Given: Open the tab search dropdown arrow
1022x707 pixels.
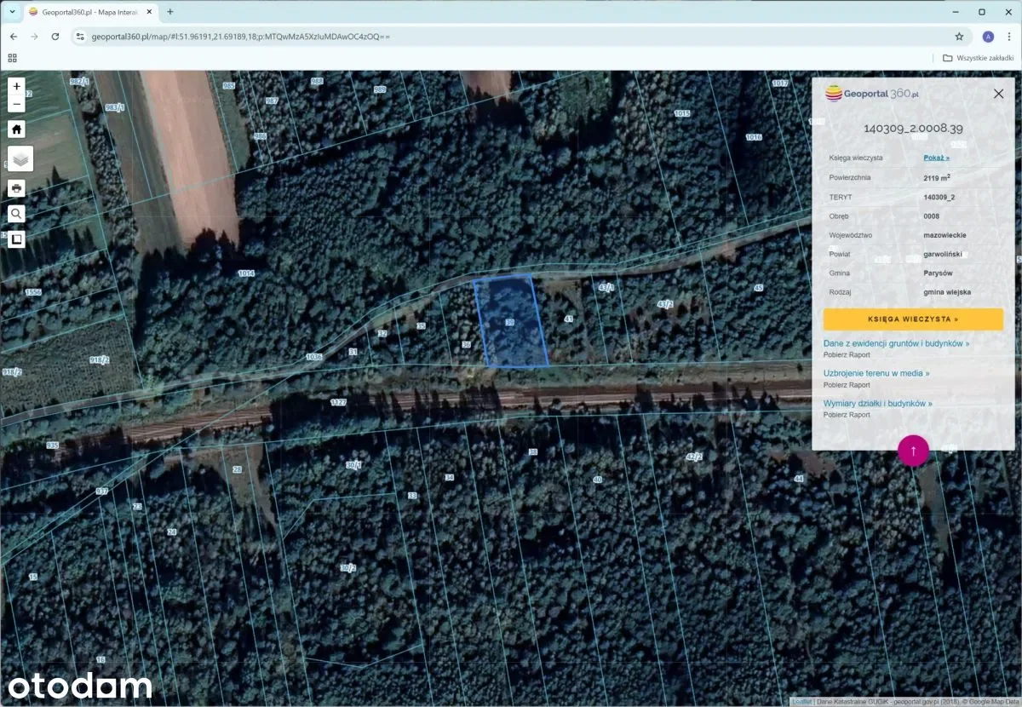Looking at the screenshot, I should click(12, 12).
